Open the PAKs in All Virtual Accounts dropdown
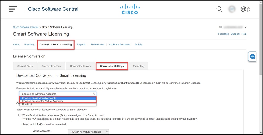 point(88,132)
